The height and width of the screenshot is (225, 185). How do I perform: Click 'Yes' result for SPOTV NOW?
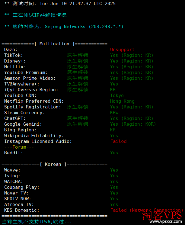(x=114, y=199)
